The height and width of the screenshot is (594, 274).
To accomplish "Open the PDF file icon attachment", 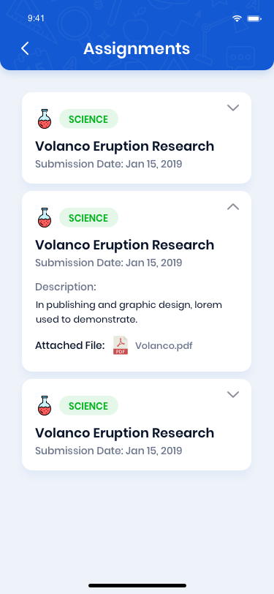I will tap(121, 345).
